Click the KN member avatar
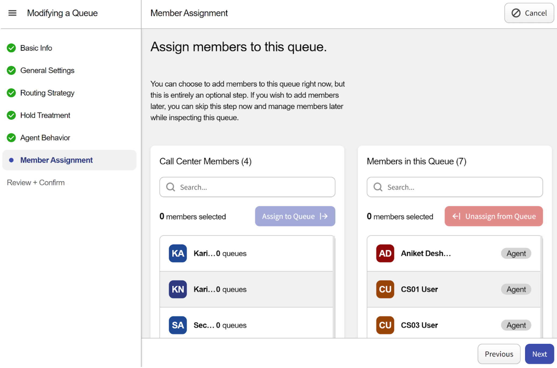 coord(178,289)
